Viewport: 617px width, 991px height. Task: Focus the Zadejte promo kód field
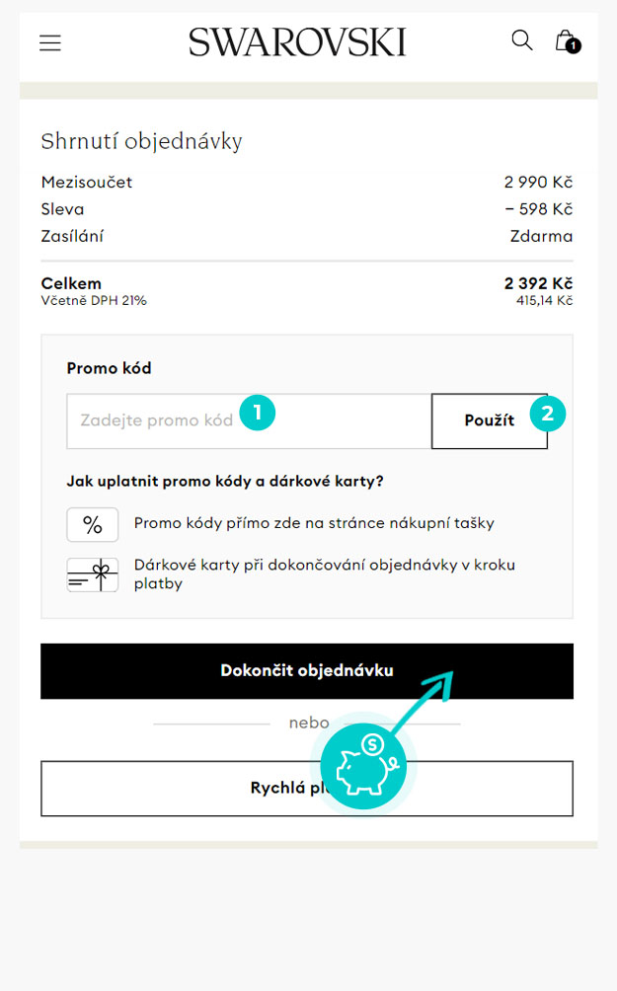pos(249,420)
